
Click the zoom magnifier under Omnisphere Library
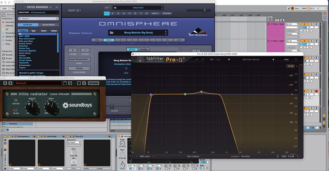[x=126, y=68]
